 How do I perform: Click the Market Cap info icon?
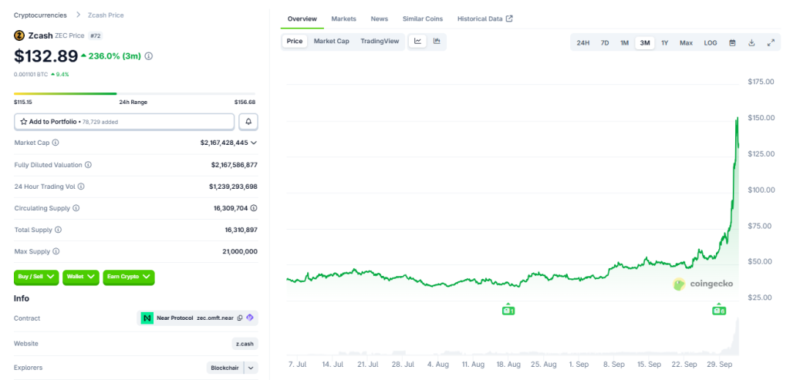coord(55,143)
